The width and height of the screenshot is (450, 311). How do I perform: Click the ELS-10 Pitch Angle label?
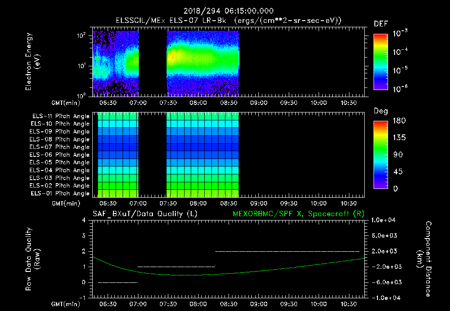(x=60, y=124)
